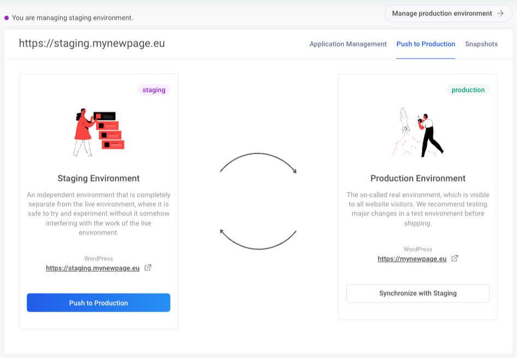Click the arrow icon beside Manage production environment

coord(500,14)
